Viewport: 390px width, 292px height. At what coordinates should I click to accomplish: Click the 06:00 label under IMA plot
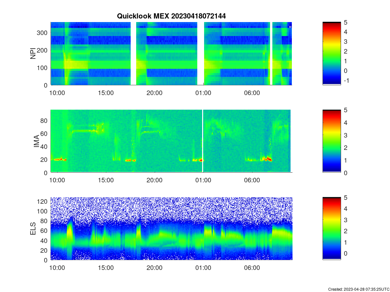tap(252, 180)
